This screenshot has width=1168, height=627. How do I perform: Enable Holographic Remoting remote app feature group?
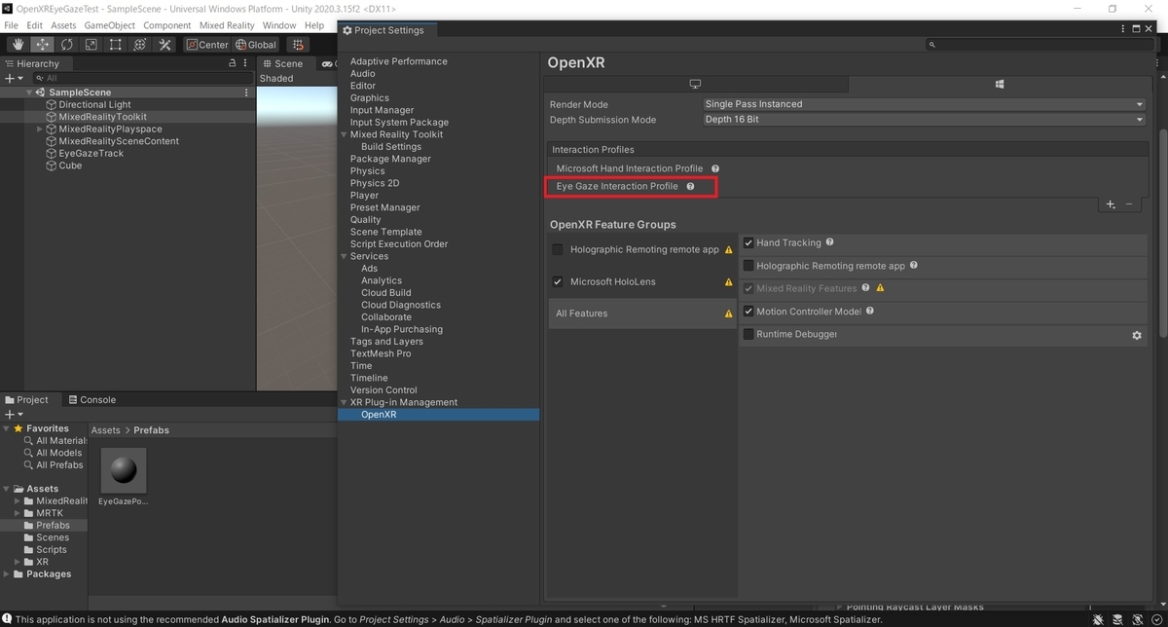[558, 250]
